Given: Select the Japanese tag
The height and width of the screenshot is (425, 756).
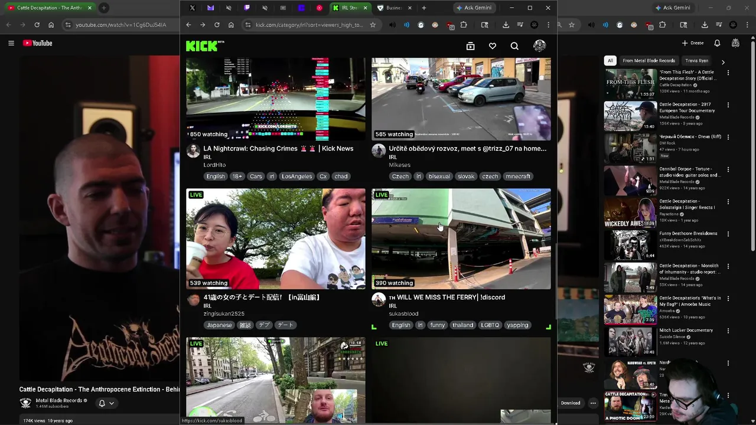Looking at the screenshot, I should (x=219, y=325).
